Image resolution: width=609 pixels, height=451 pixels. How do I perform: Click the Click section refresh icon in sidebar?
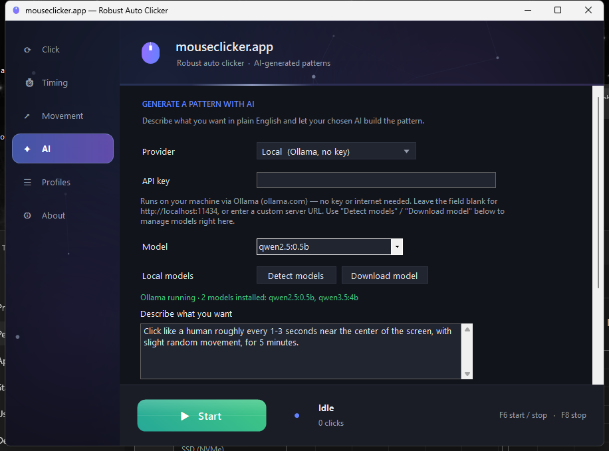coord(27,50)
